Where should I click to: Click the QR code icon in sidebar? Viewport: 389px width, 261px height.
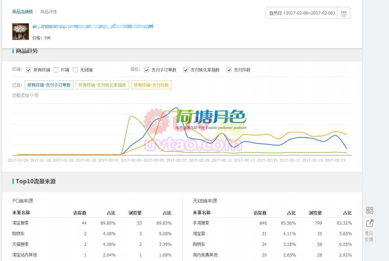click(369, 210)
